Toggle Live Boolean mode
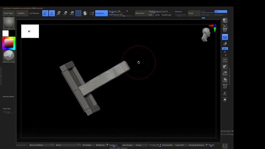The image size is (265, 149). point(34,13)
